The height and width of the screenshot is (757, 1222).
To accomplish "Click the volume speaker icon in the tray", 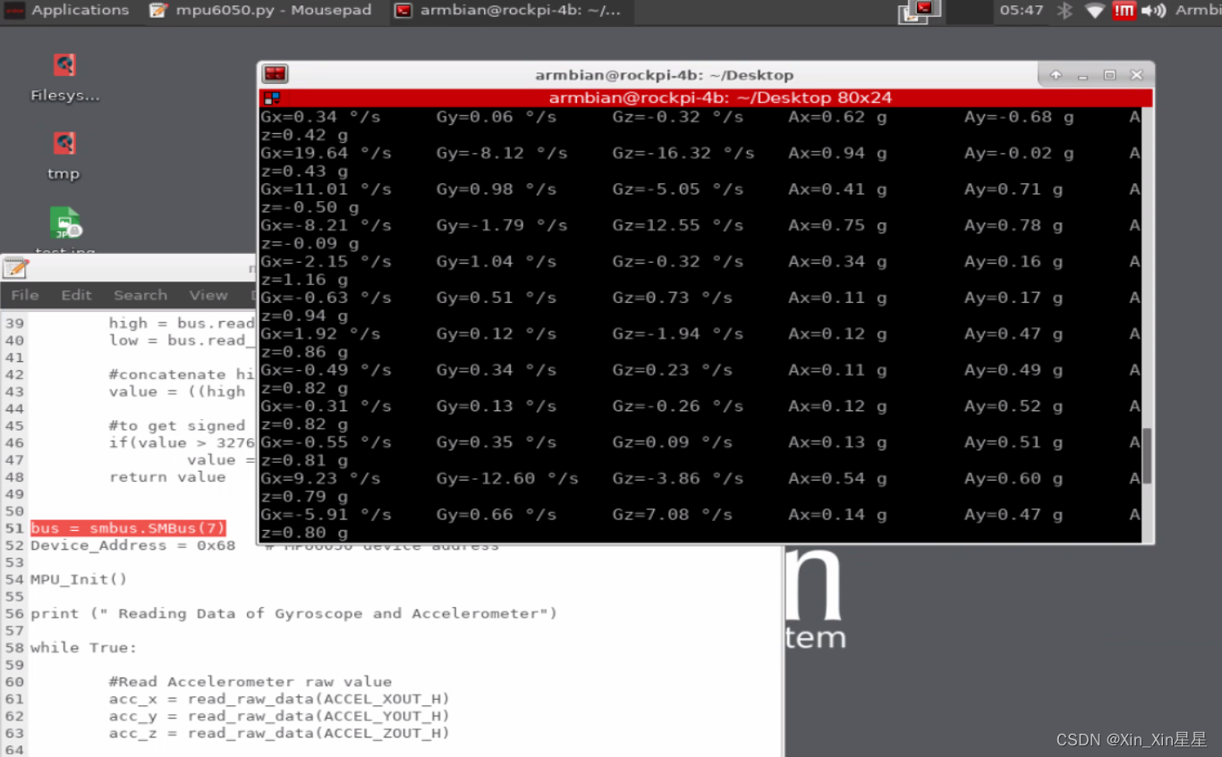I will pos(1154,11).
